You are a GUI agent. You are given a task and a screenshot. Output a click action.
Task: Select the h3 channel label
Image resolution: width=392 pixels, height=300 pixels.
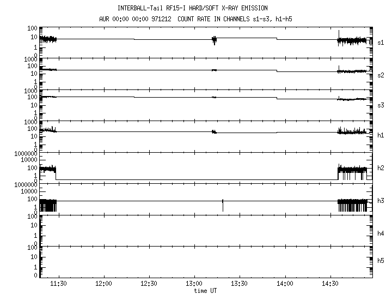point(381,201)
